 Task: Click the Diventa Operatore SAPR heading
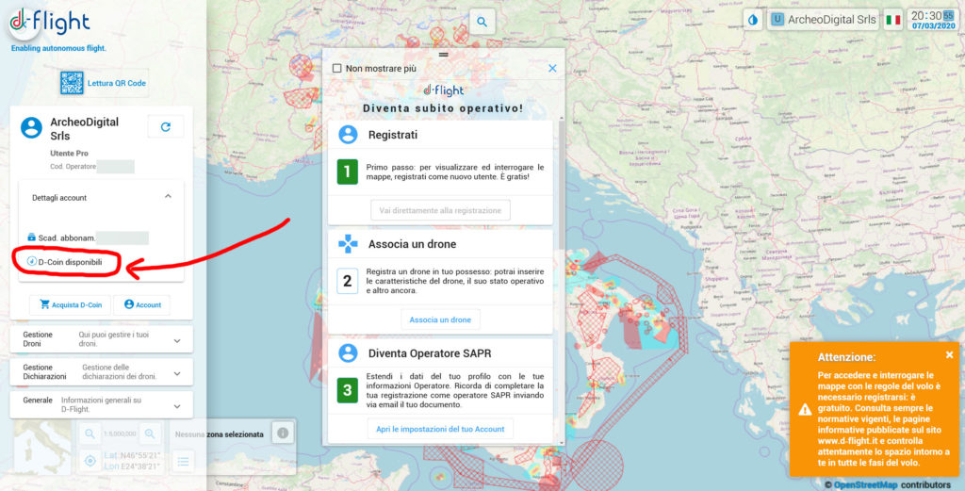click(x=430, y=353)
